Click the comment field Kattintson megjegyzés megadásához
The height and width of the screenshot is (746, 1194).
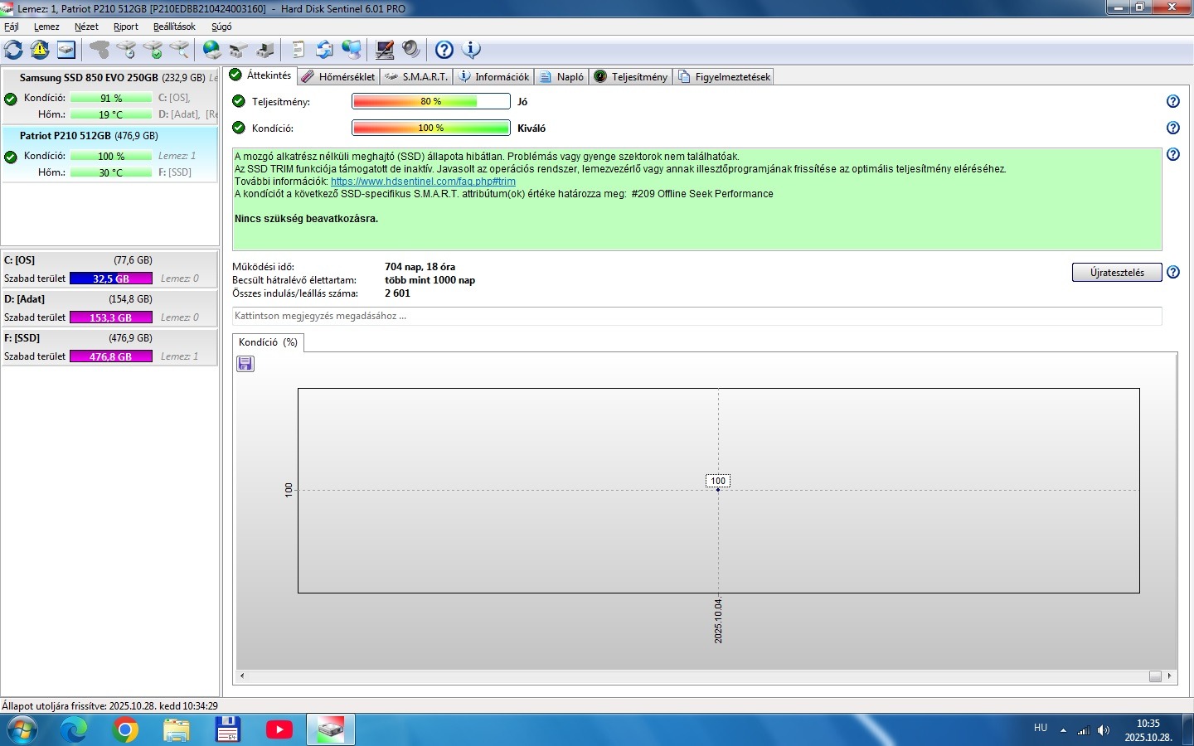(x=697, y=316)
